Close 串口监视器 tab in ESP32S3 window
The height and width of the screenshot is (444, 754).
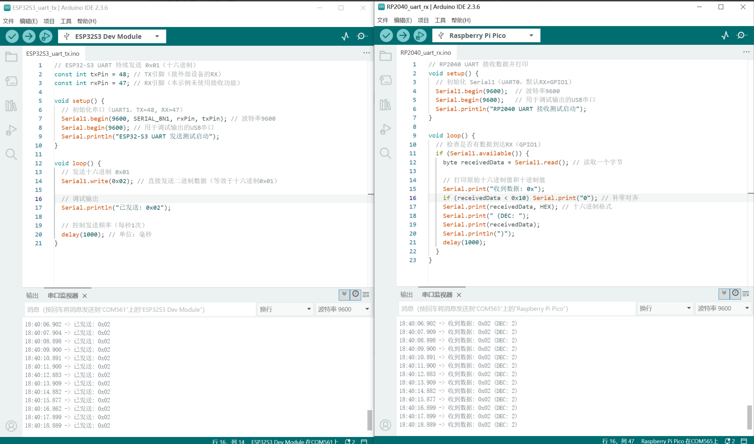point(85,296)
